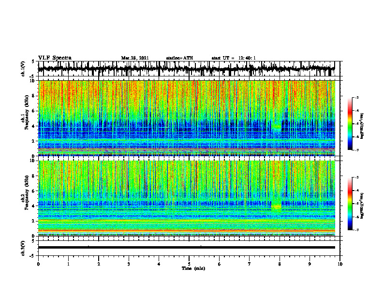Click the "8" kHz tick on ch.1 spectrogram
Viewport: 383px width, 296px height.
(x=34, y=96)
